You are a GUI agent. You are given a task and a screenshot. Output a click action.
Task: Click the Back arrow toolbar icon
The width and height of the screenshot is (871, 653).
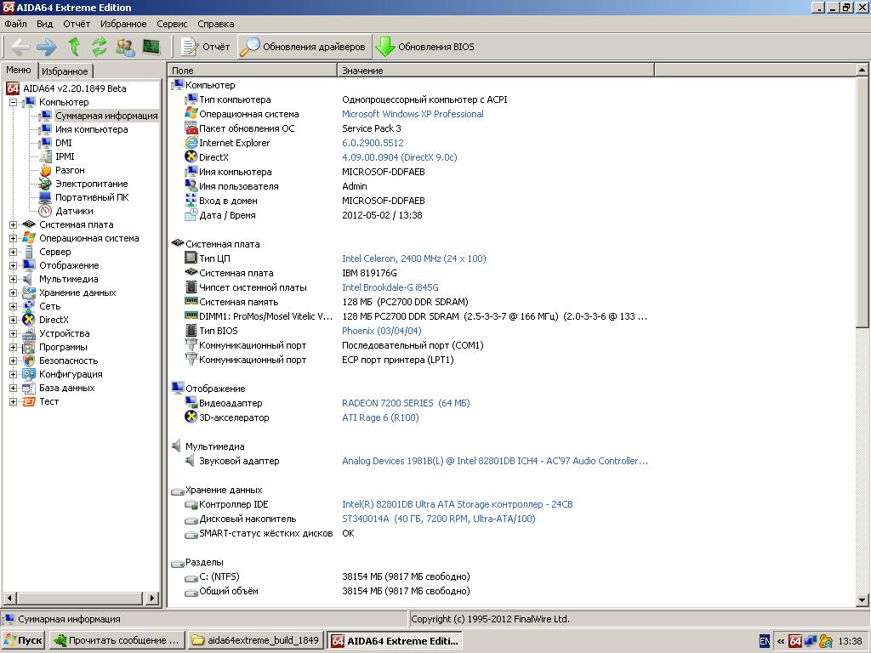point(20,48)
